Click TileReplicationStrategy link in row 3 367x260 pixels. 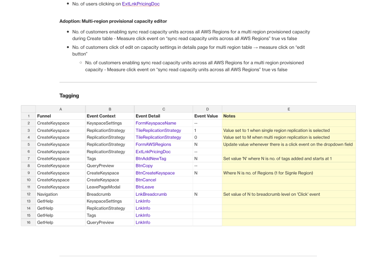pos(158,130)
